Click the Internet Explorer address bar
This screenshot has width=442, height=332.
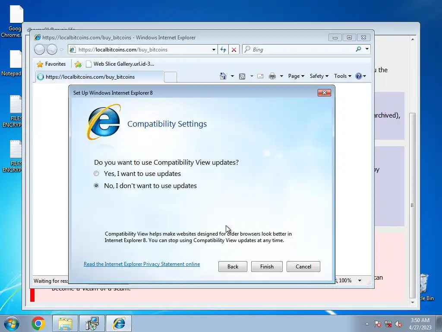coord(142,49)
